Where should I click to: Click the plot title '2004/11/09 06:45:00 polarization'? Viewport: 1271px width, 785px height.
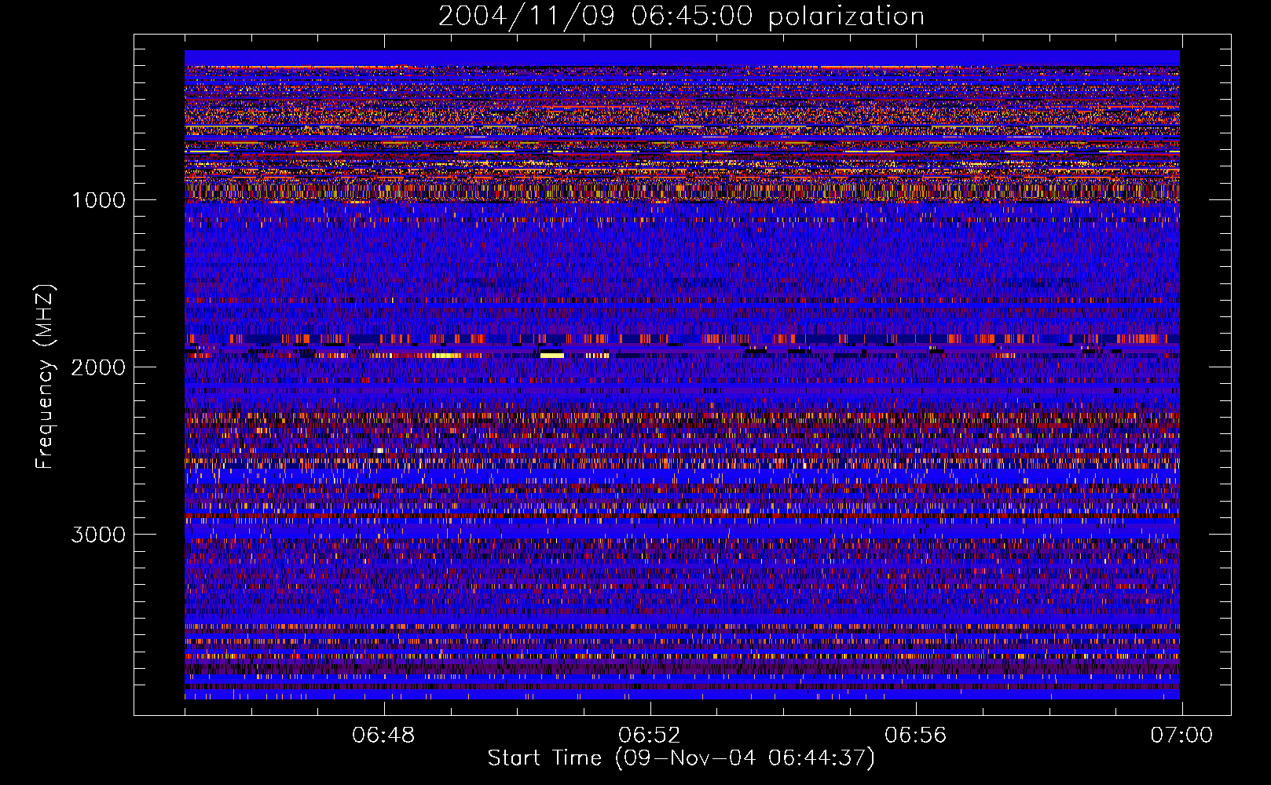[681, 16]
